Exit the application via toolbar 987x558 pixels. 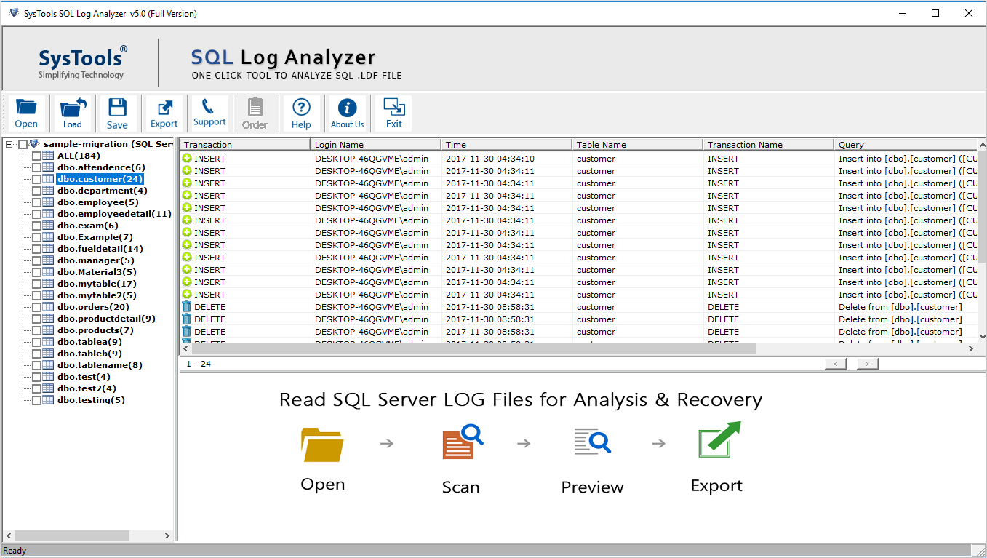(x=393, y=113)
